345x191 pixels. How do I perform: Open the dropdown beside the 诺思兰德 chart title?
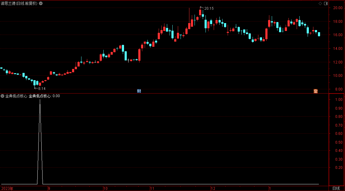(41, 4)
